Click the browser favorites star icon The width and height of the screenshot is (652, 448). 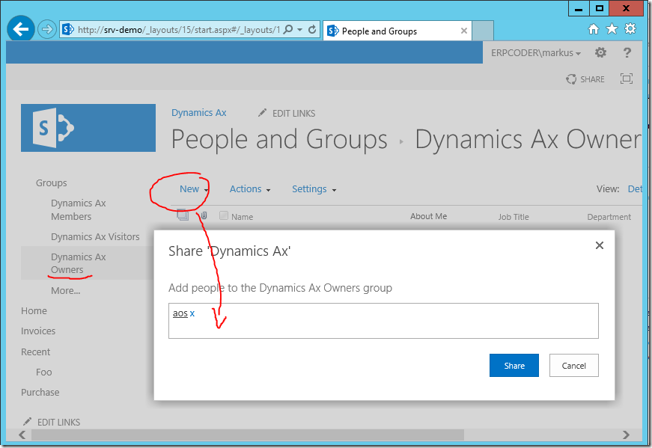click(x=611, y=28)
